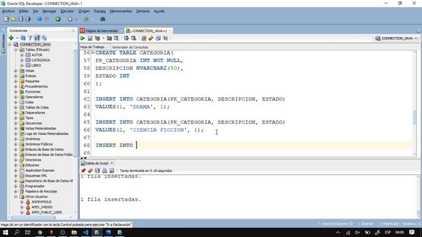Print script output using the printer icon
Screen dimensions: 422x237
click(104, 171)
